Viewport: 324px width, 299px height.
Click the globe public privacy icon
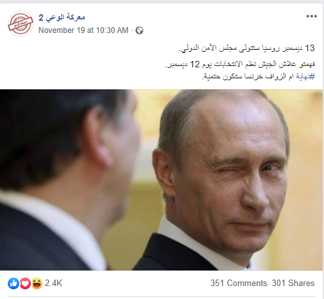(x=139, y=30)
